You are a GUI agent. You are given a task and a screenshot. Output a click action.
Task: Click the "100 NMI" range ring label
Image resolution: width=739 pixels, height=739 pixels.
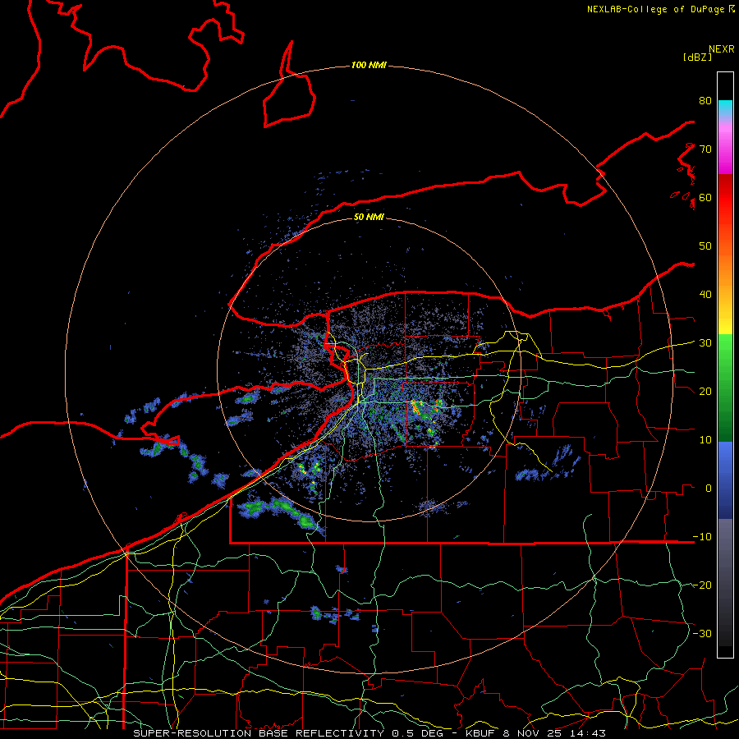[x=369, y=65]
